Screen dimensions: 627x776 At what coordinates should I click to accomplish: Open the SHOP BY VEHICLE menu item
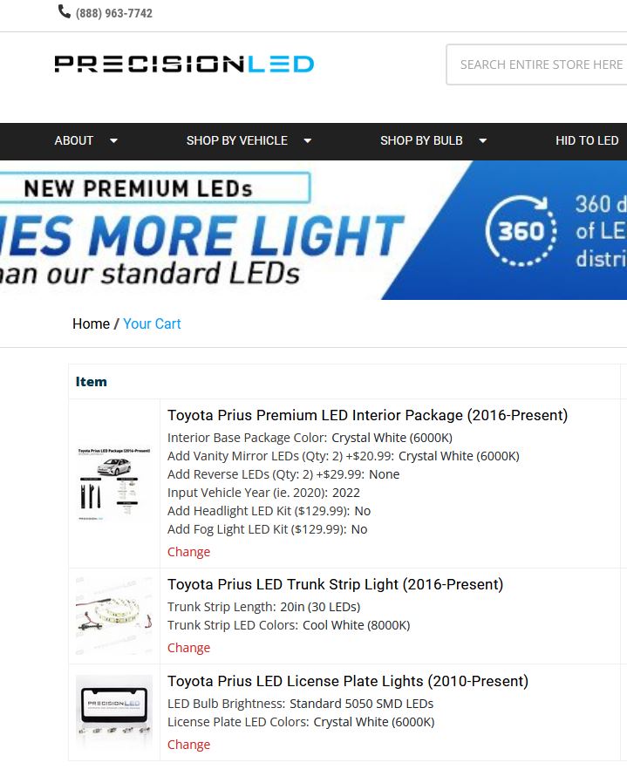point(237,140)
